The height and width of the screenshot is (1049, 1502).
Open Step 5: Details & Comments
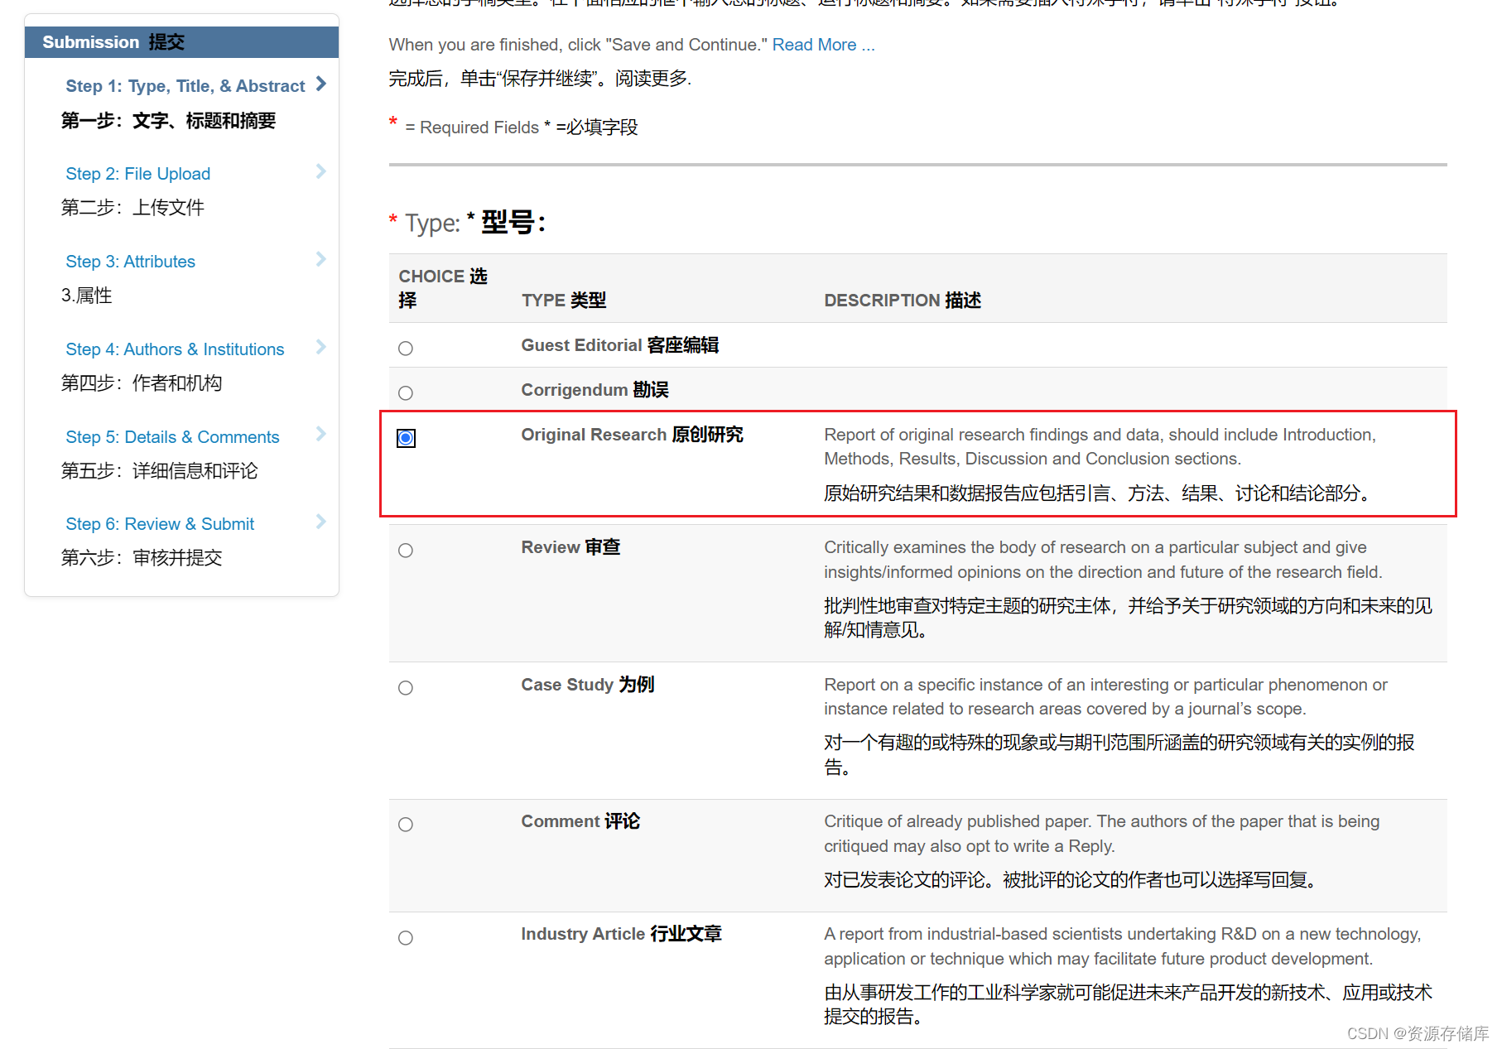171,436
